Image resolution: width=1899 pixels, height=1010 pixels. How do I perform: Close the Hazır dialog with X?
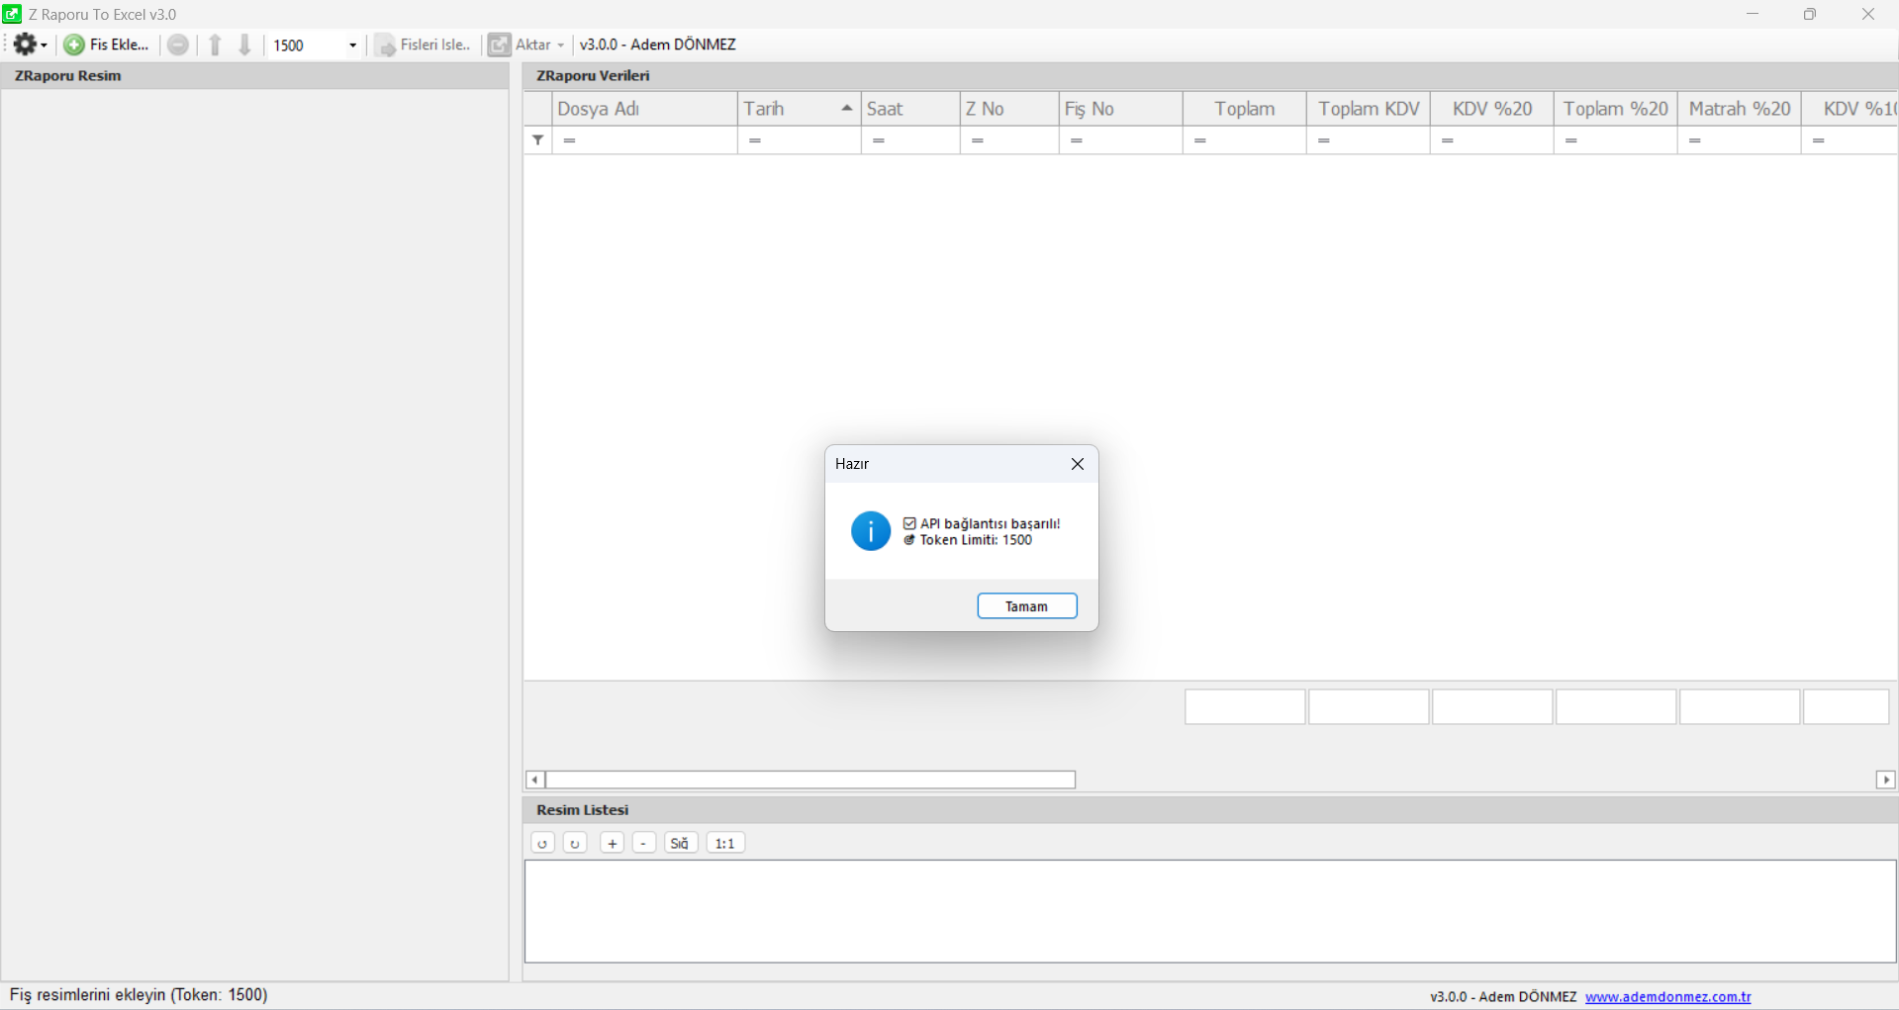tap(1077, 464)
